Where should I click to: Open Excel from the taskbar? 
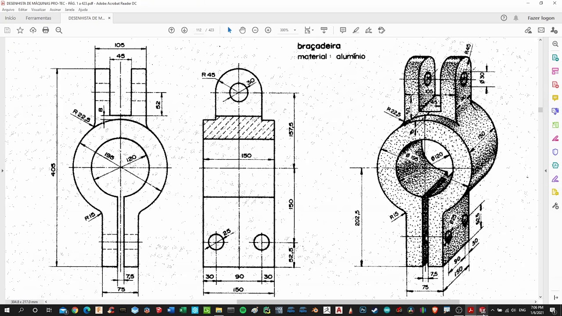(x=183, y=310)
